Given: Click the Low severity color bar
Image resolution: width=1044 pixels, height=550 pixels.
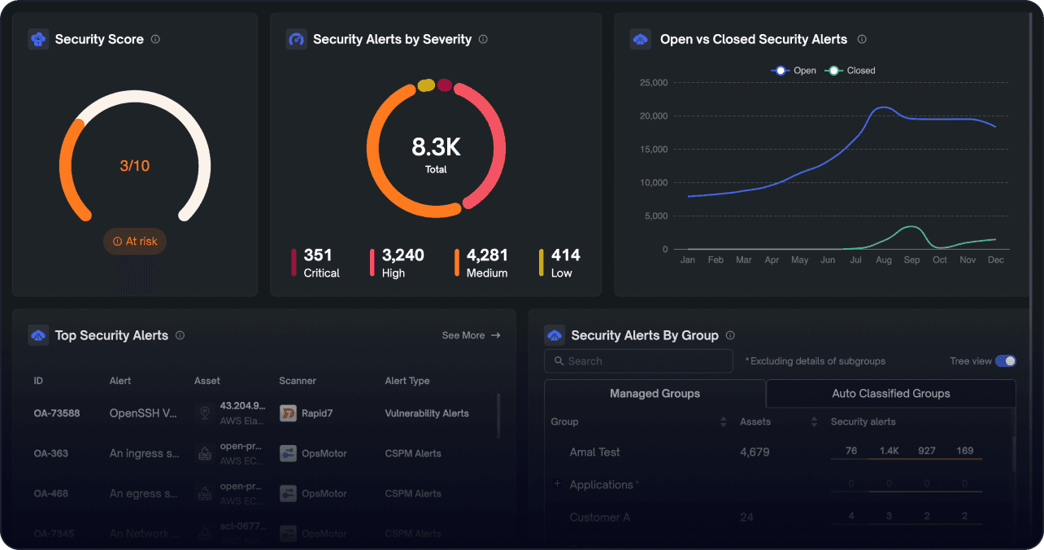Looking at the screenshot, I should click(542, 264).
